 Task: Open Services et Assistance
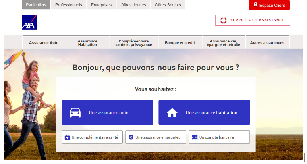[x=253, y=20]
